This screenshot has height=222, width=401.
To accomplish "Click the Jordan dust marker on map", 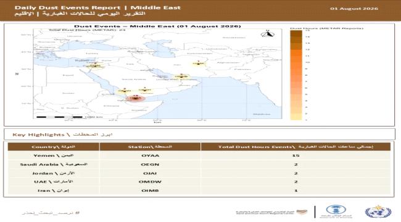I will pos(95,66).
